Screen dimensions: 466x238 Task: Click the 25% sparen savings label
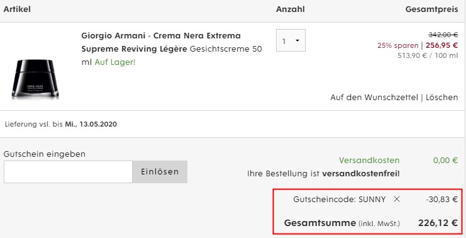point(398,45)
